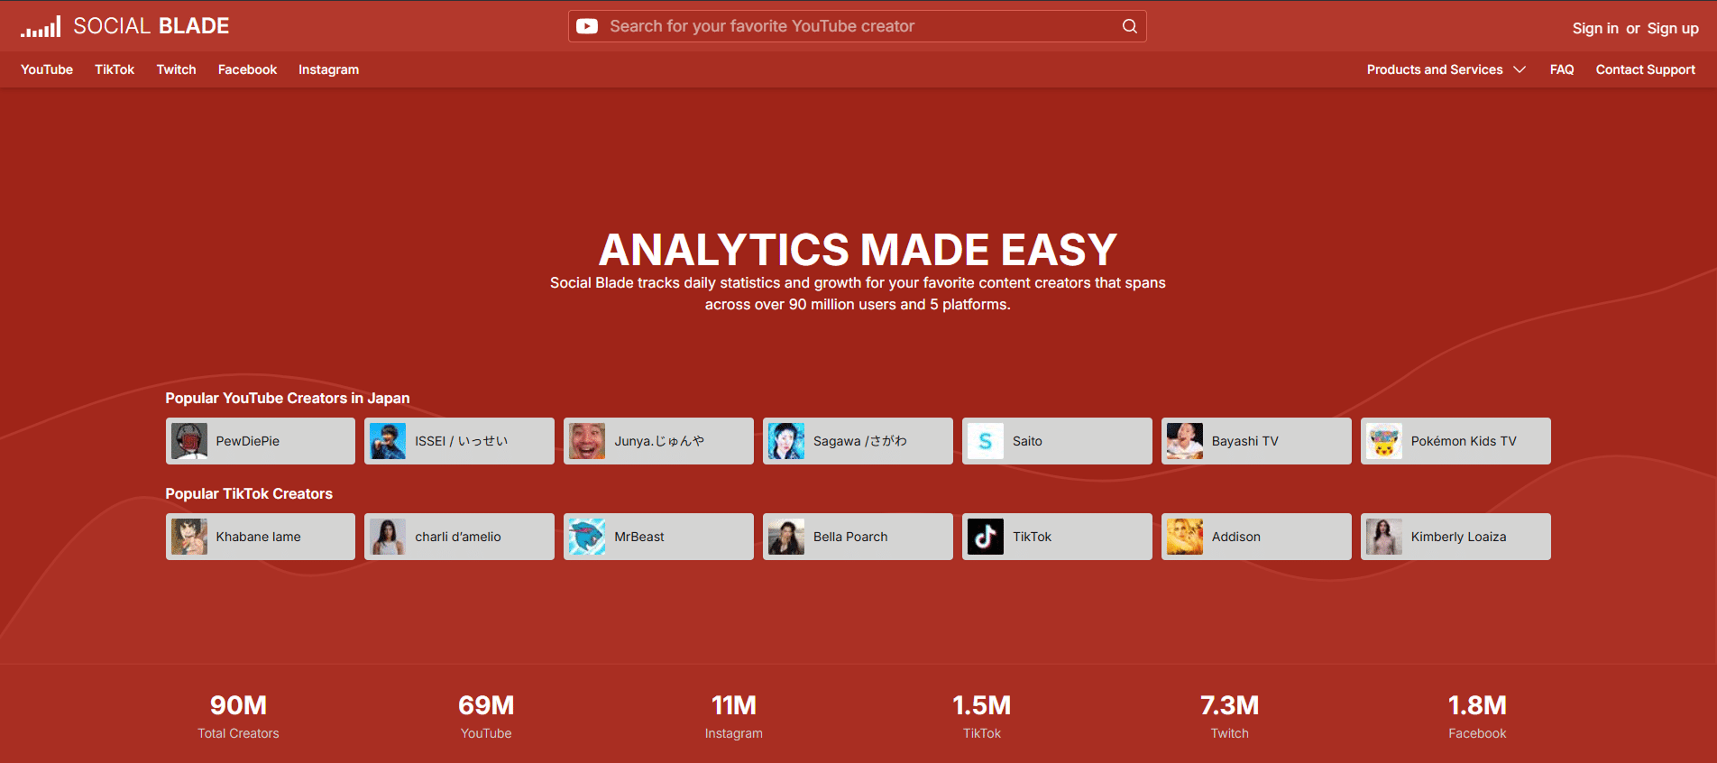Click the Social Blade logo icon

tap(41, 27)
